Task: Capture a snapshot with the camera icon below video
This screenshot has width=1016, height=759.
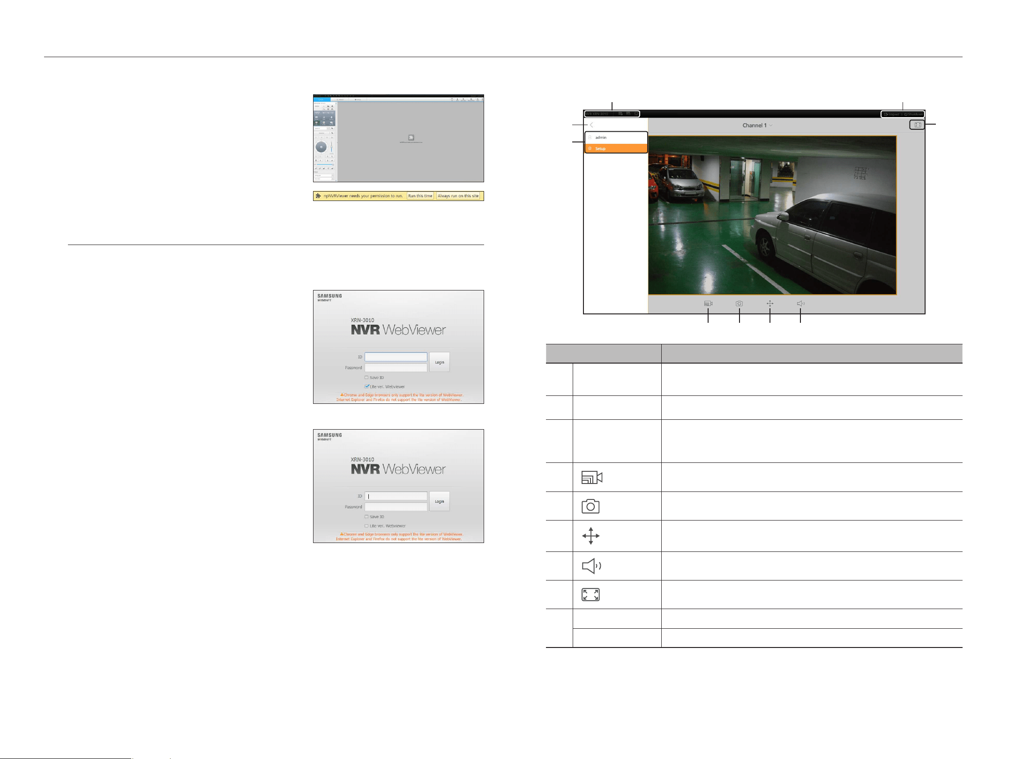Action: [x=739, y=304]
